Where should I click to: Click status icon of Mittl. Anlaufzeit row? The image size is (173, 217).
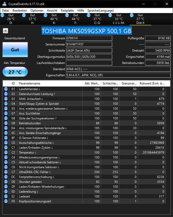click(6, 99)
